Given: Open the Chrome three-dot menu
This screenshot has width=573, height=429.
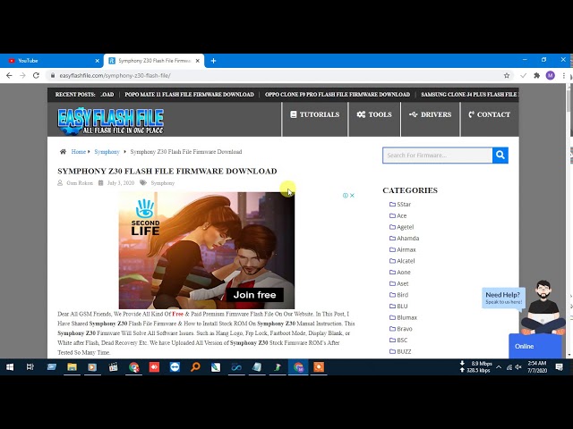Looking at the screenshot, I should pos(564,75).
